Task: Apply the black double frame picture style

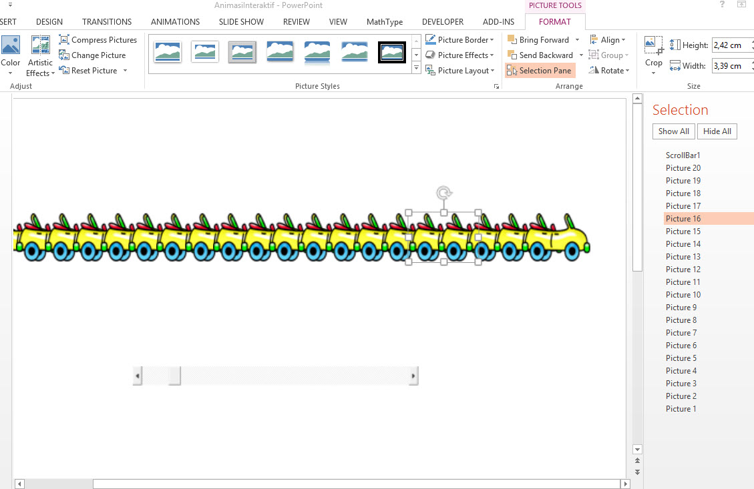Action: pyautogui.click(x=391, y=52)
